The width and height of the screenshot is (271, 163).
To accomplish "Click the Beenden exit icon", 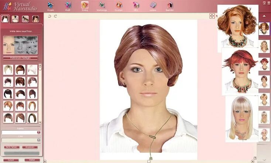I will pos(170,5).
